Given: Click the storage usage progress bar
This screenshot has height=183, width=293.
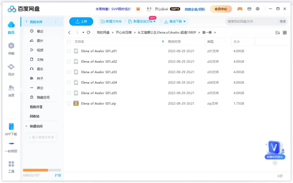Looking at the screenshot, I should point(42,170).
